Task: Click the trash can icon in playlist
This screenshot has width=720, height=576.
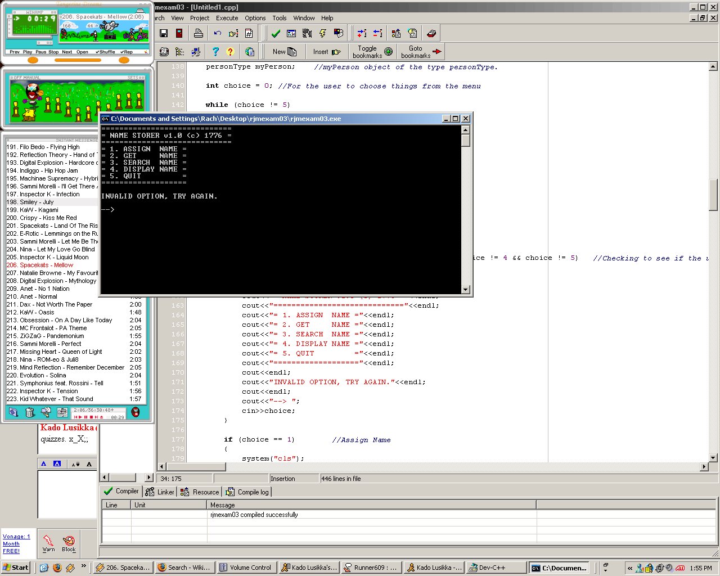Action: click(x=30, y=413)
